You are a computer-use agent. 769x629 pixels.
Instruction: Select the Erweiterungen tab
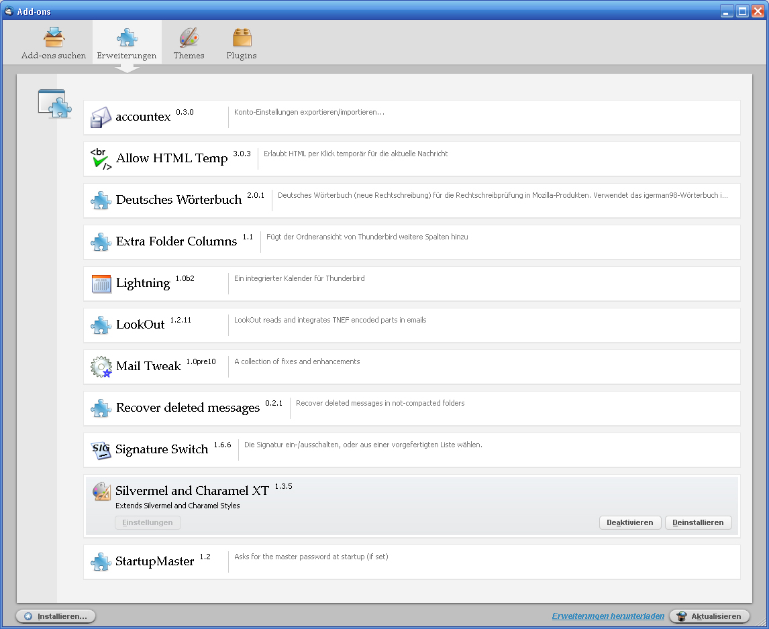[127, 44]
